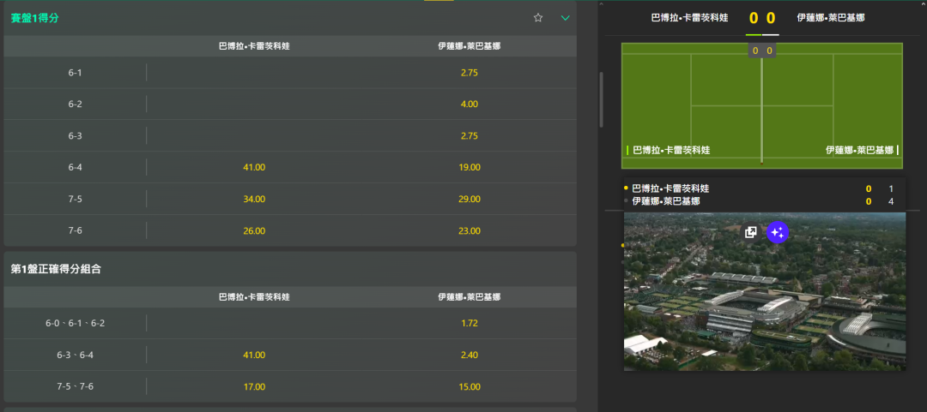
Task: Choose 2.40 odds in the 6-3、6-4 row
Action: click(469, 355)
